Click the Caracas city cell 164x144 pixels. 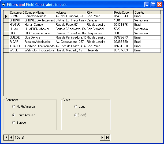click(100, 21)
